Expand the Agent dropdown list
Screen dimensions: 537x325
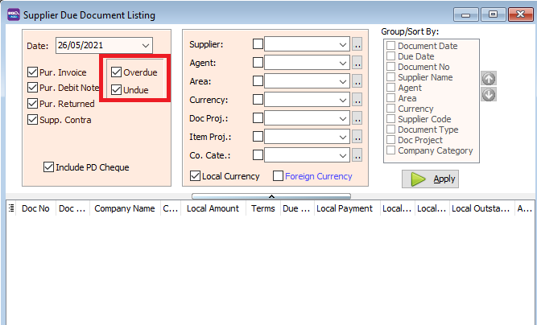[x=342, y=63]
